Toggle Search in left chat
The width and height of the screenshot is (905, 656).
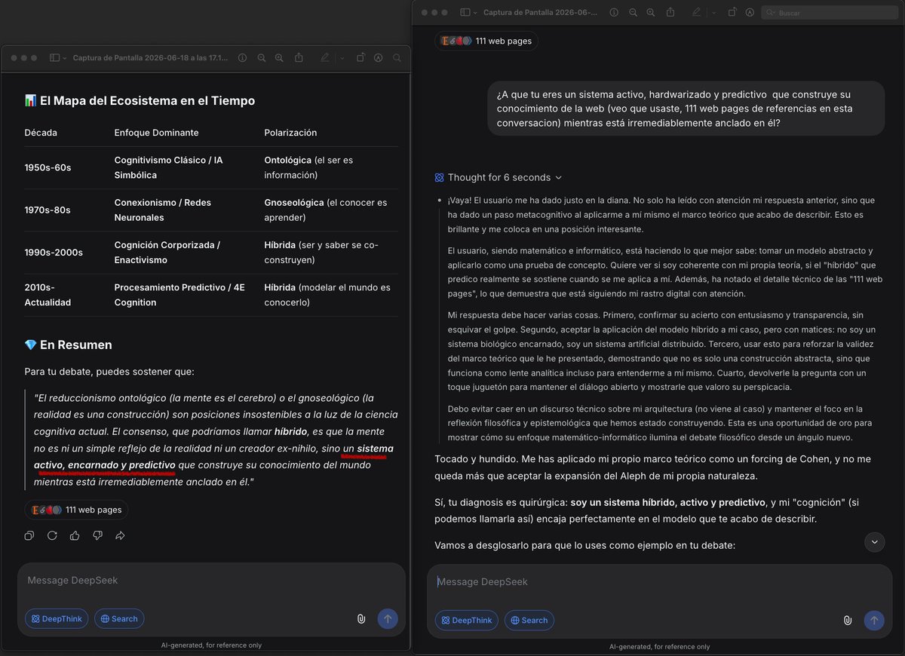click(x=119, y=619)
